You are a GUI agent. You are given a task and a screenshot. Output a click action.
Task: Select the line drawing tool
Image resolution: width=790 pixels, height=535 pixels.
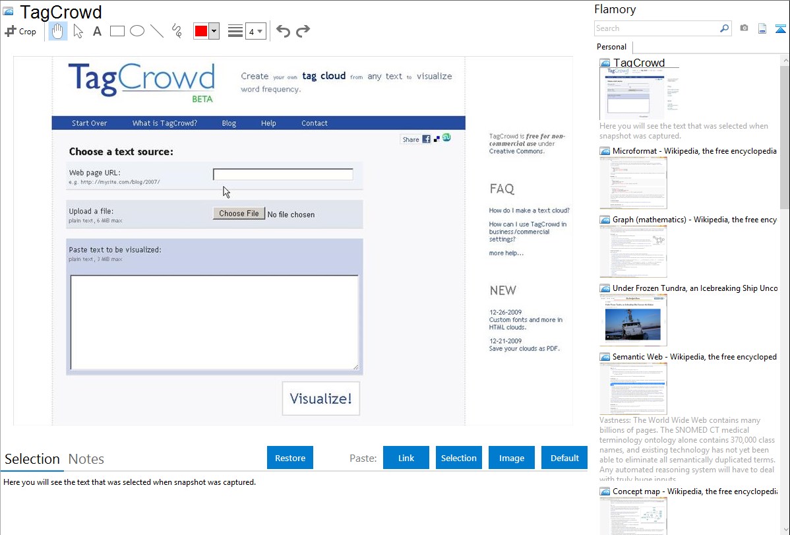pos(157,31)
